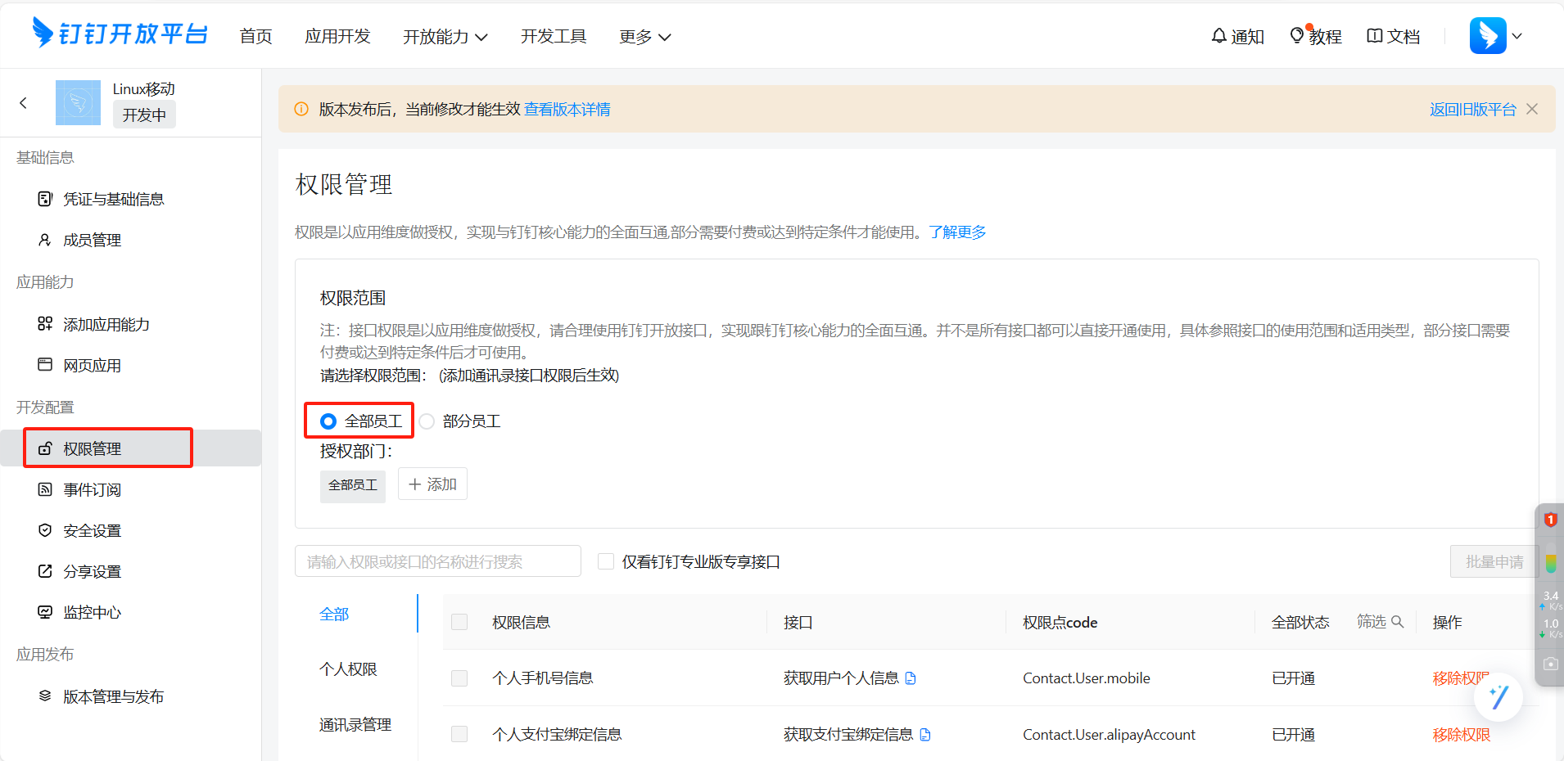The image size is (1564, 761).
Task: Click the 开发中 status tag
Action: 144,115
